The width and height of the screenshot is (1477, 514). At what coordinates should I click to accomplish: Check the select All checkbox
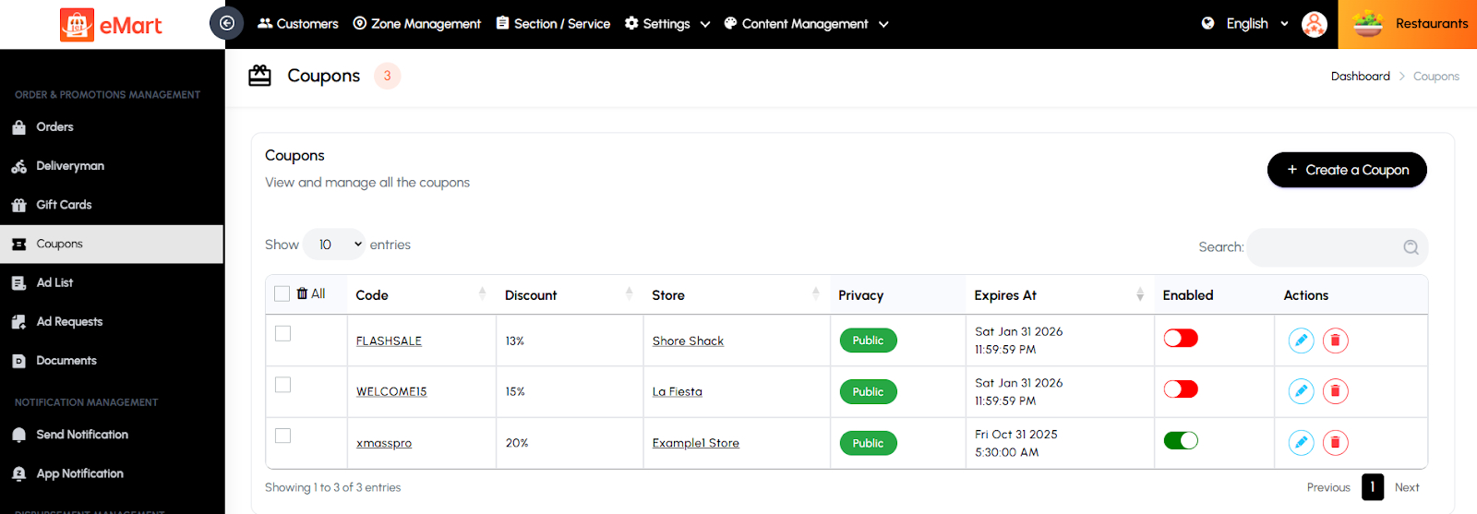click(x=282, y=293)
